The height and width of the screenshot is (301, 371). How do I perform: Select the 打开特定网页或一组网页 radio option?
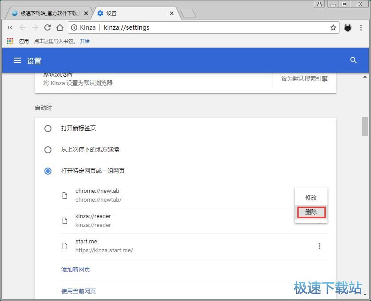(x=48, y=171)
